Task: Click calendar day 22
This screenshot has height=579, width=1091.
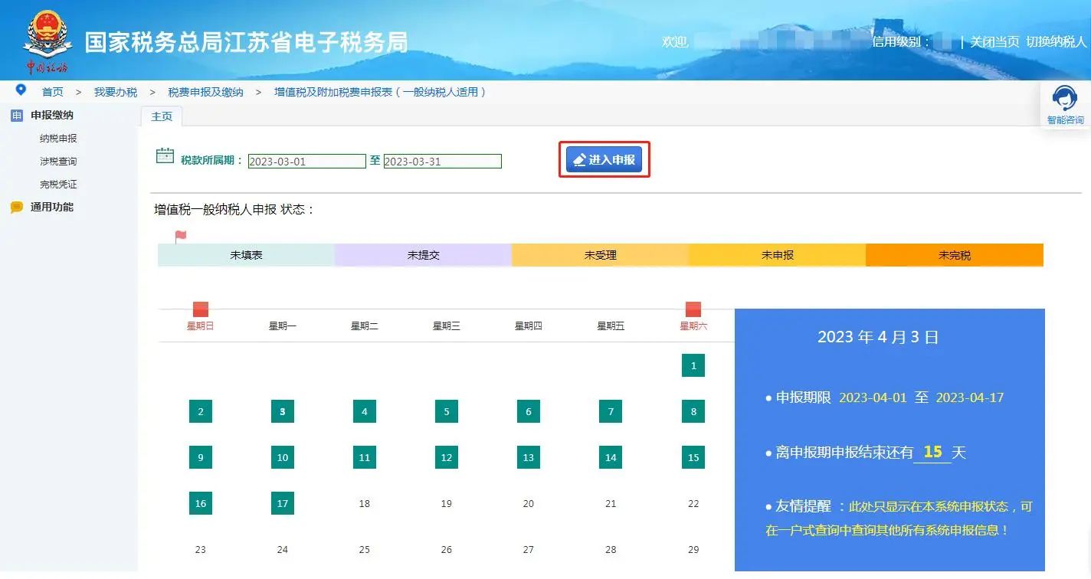Action: (x=693, y=503)
